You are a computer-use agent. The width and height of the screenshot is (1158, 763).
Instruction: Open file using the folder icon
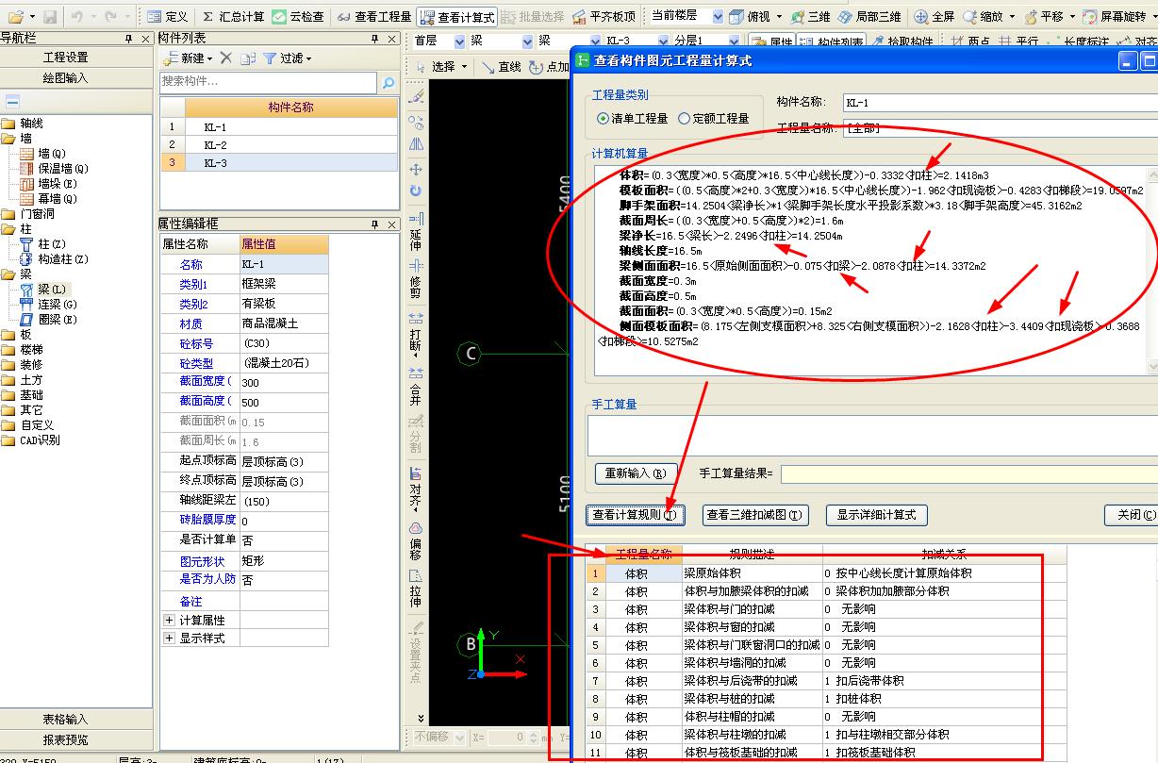point(15,16)
